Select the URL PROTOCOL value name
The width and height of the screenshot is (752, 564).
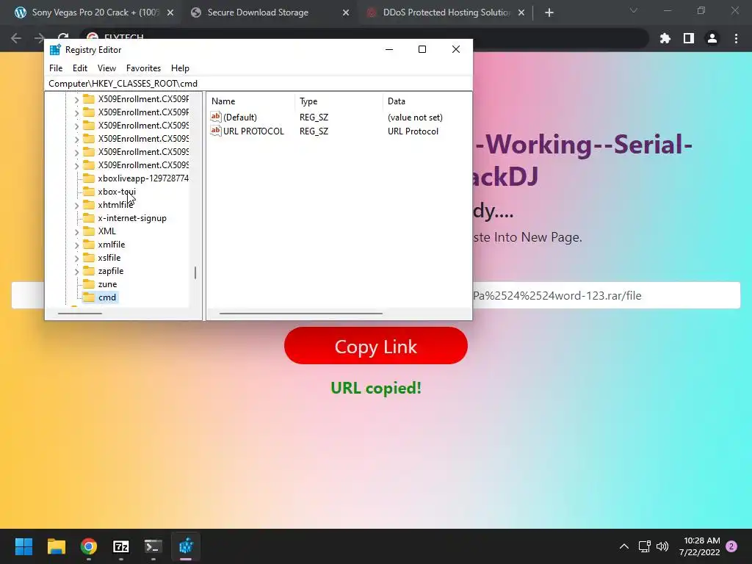[253, 131]
